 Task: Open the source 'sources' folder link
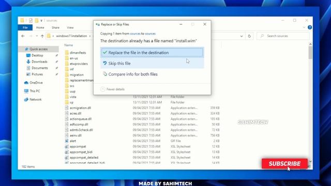tap(135, 34)
